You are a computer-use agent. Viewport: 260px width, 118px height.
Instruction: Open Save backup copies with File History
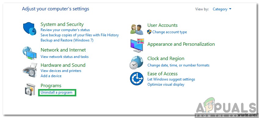pyautogui.click(x=80, y=35)
